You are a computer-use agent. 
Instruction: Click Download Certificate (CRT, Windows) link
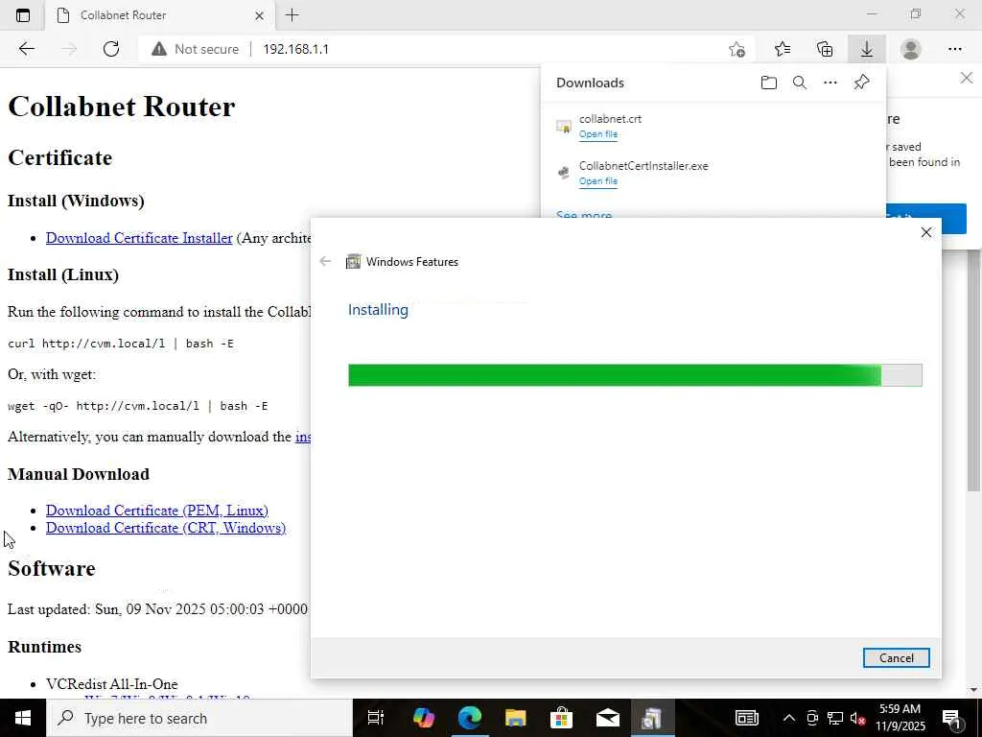click(x=166, y=529)
